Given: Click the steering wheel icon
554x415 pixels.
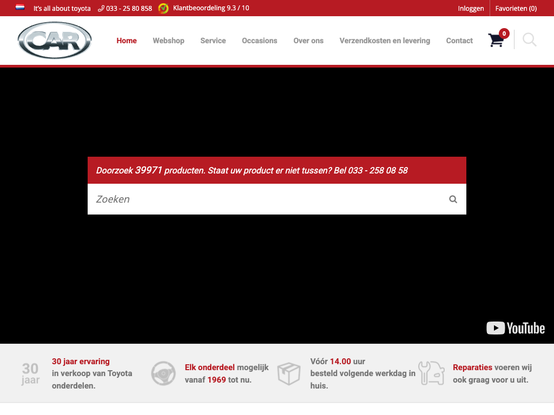Looking at the screenshot, I should pyautogui.click(x=163, y=373).
